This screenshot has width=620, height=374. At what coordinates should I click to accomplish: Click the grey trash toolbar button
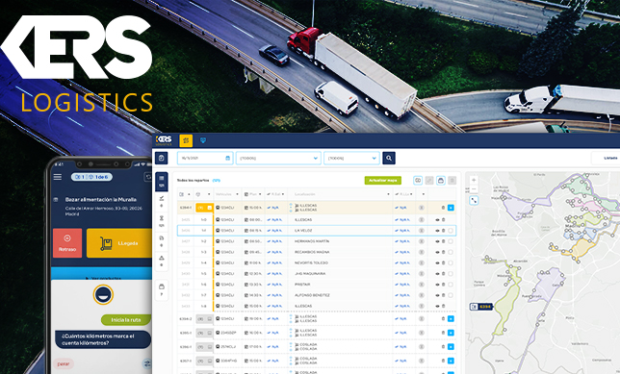(452, 181)
